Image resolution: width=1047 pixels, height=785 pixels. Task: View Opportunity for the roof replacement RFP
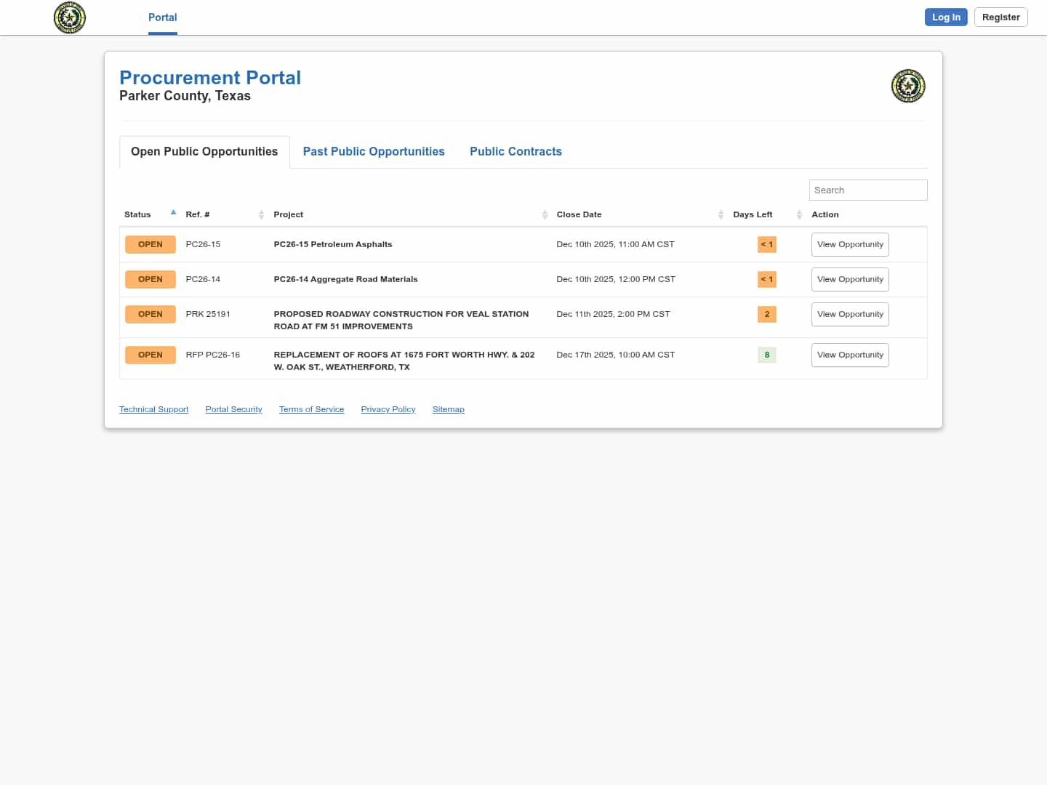[x=849, y=355]
